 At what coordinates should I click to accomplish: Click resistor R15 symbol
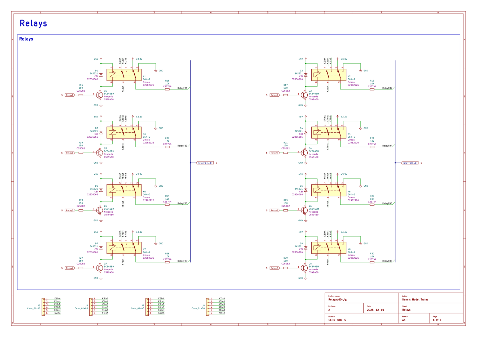[81, 95]
